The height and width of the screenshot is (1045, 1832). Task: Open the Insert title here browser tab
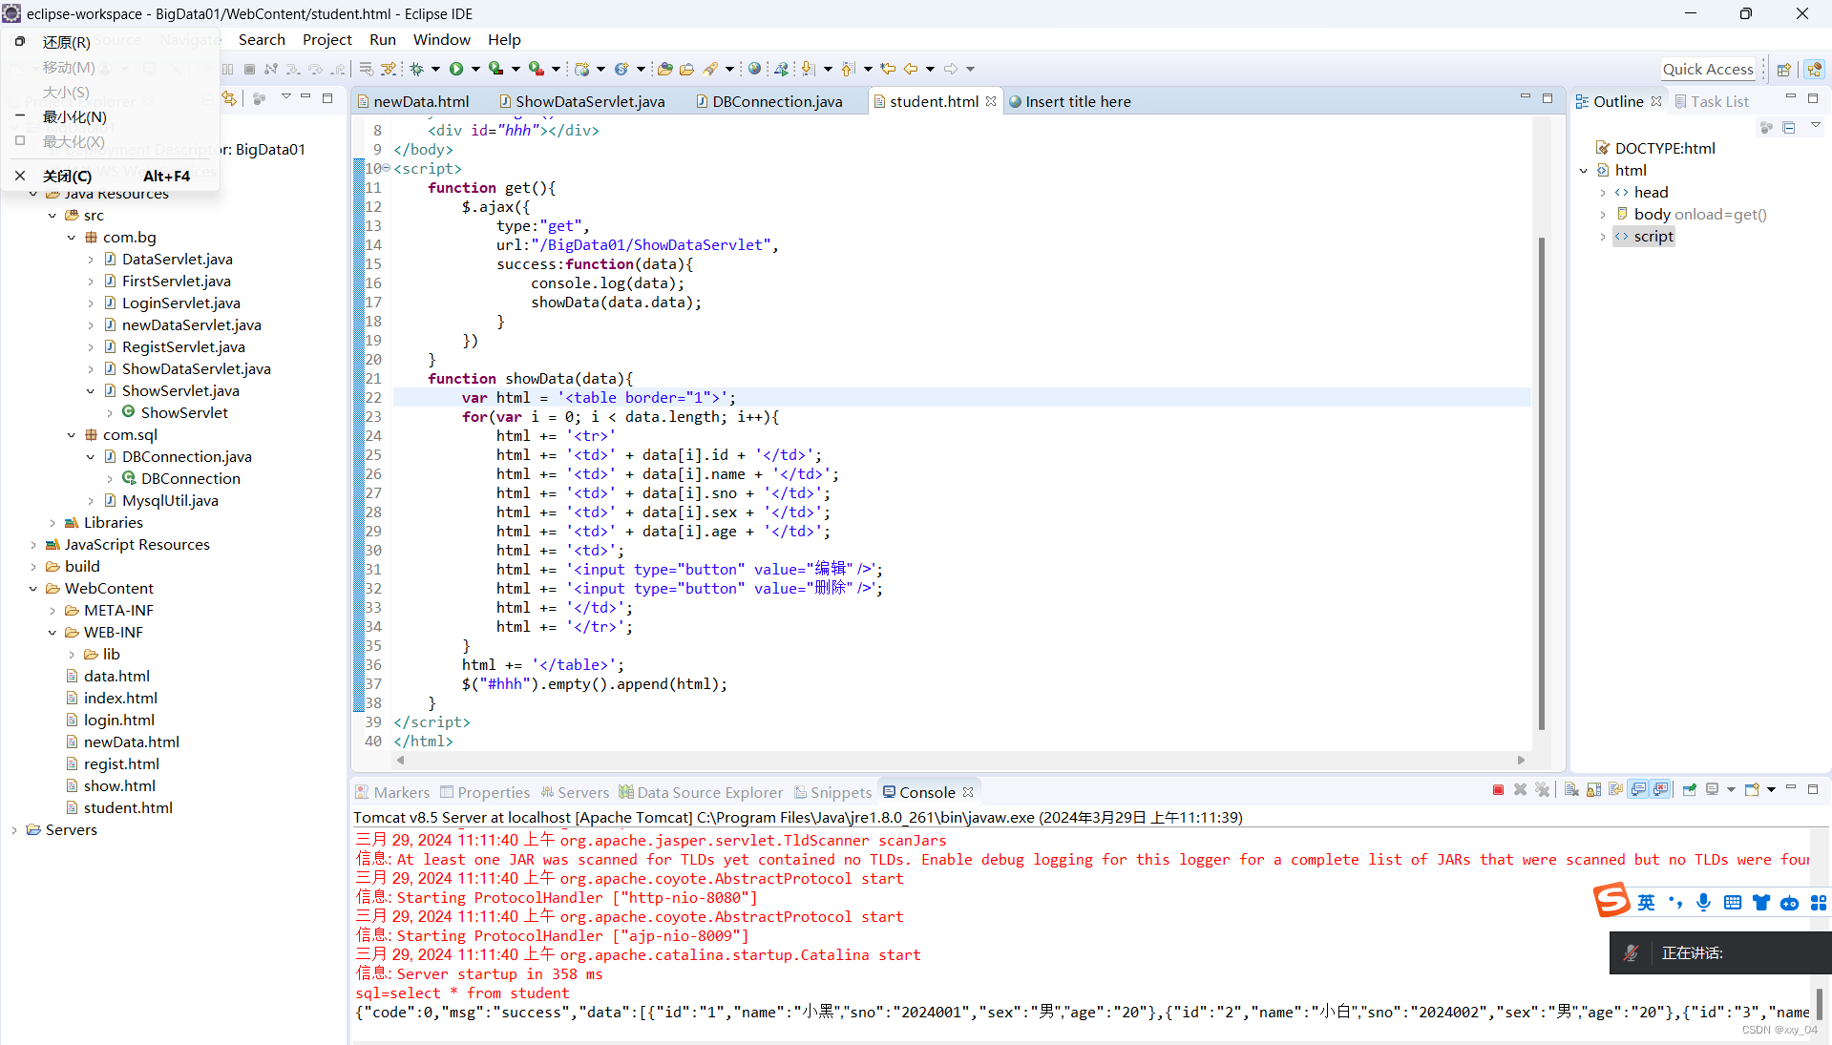pos(1070,101)
